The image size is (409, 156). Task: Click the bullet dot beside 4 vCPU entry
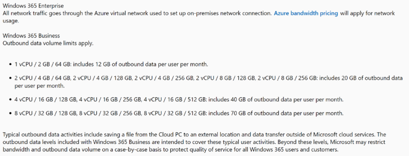pyautogui.click(x=10, y=99)
